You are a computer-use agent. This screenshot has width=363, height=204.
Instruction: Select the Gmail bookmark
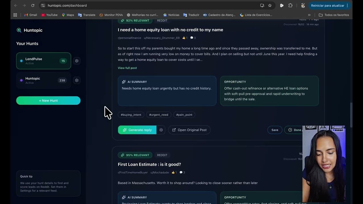31,15
